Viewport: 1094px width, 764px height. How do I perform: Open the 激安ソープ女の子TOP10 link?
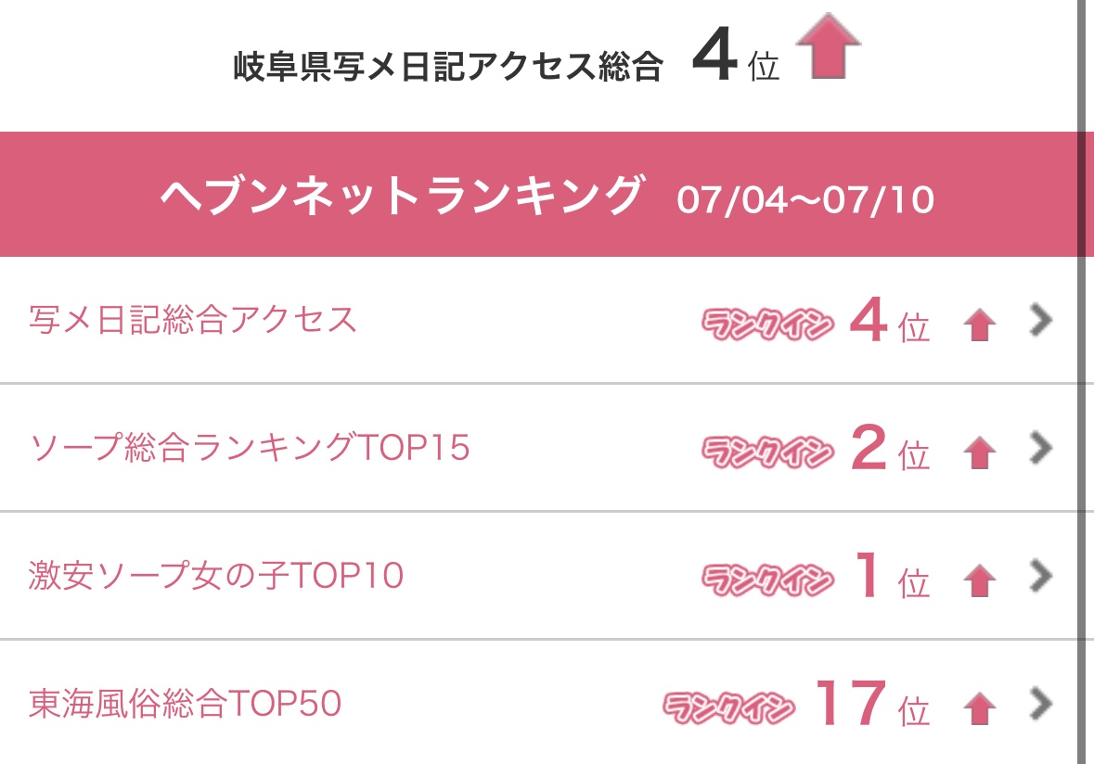pos(215,576)
